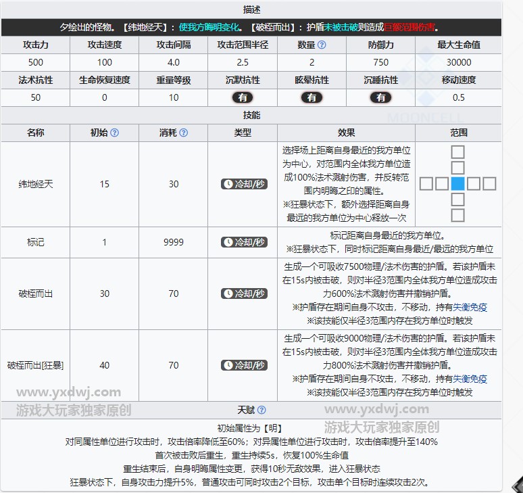Click the clock icon in 破桎而出[狂暴] type cell
This screenshot has height=493, width=523.
tap(228, 365)
